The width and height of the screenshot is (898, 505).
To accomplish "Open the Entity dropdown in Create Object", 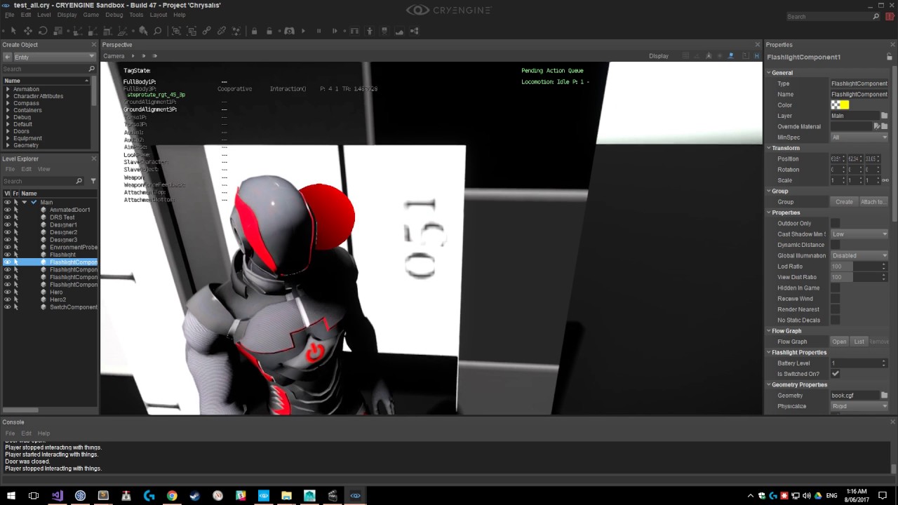I will [49, 57].
